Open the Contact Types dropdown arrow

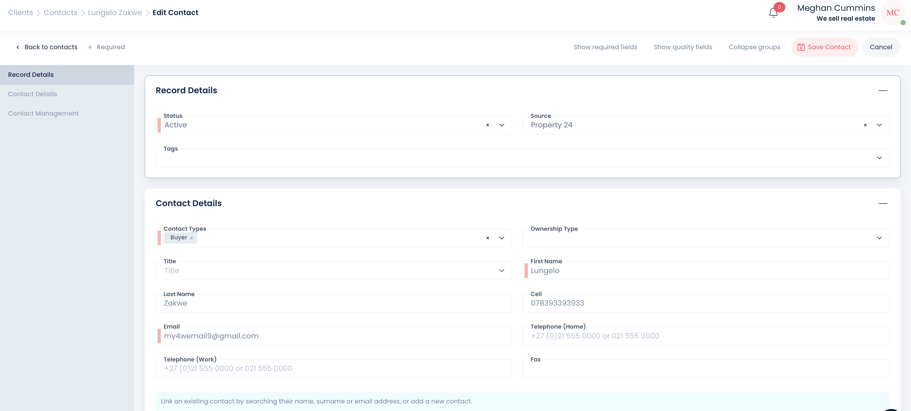[502, 238]
